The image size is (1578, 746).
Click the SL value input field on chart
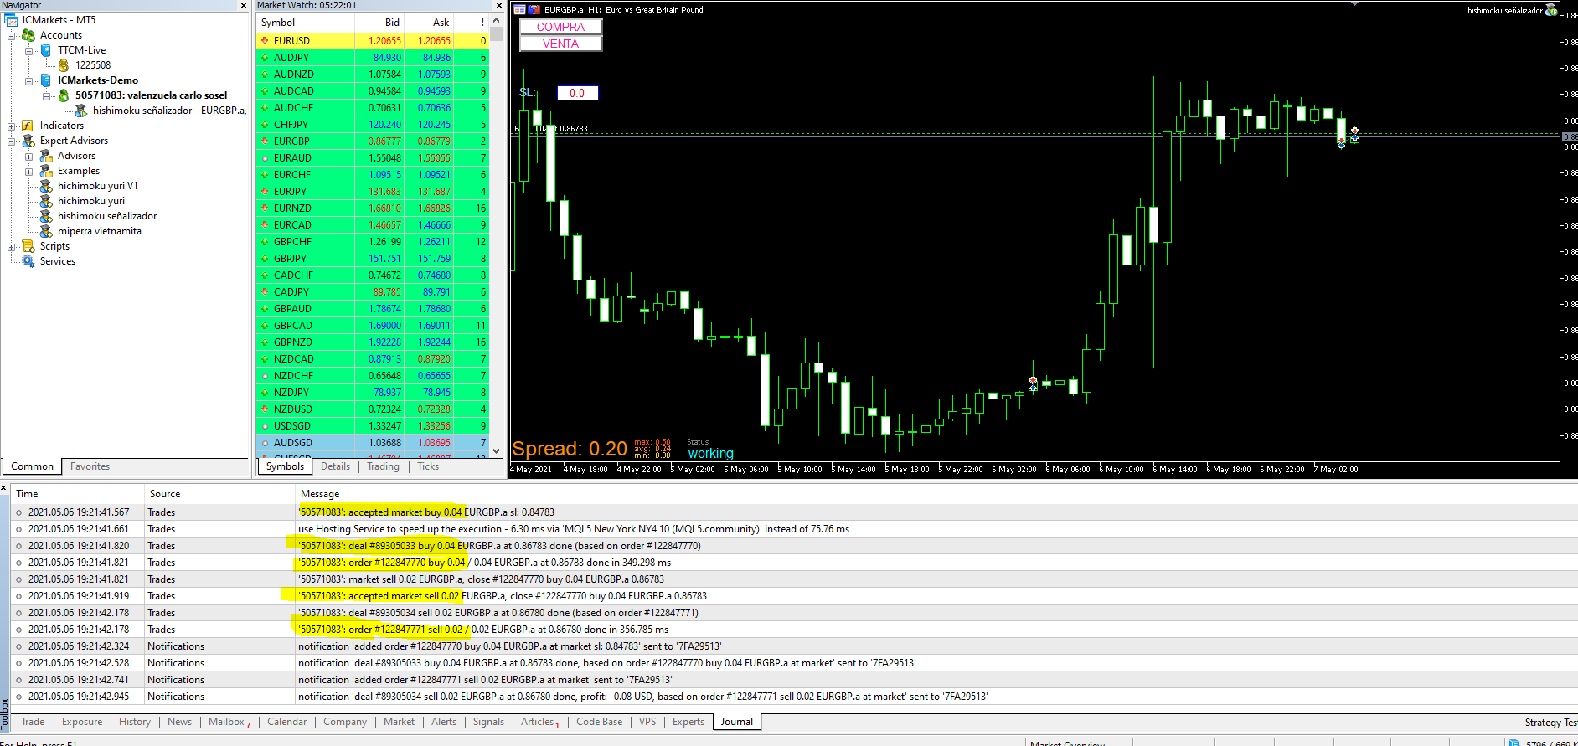(577, 93)
